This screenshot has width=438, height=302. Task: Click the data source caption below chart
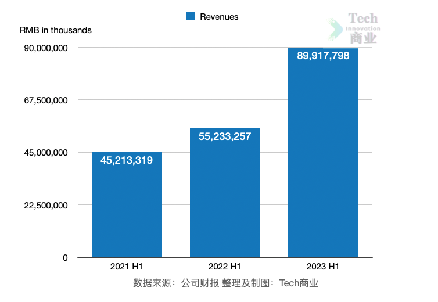(226, 283)
